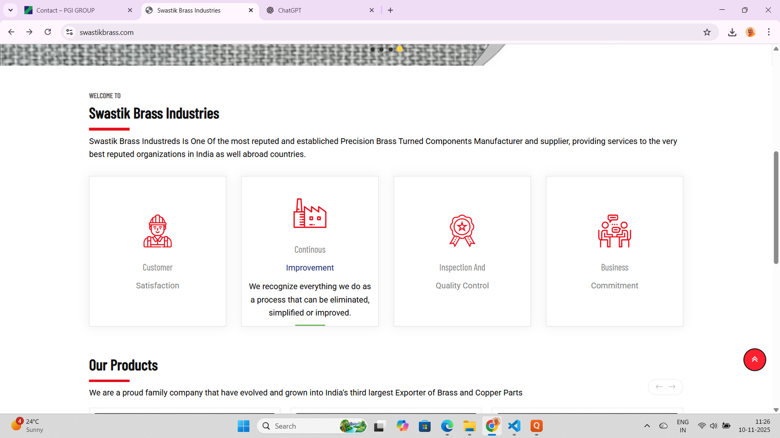Bookmark this page with the star icon
The height and width of the screenshot is (438, 780).
[707, 32]
